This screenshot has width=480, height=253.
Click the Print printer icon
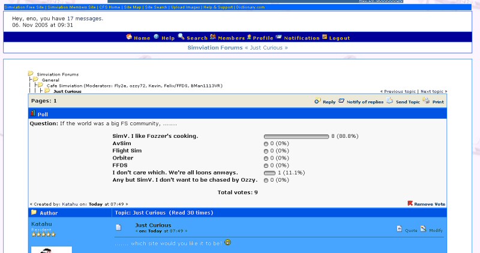point(426,101)
